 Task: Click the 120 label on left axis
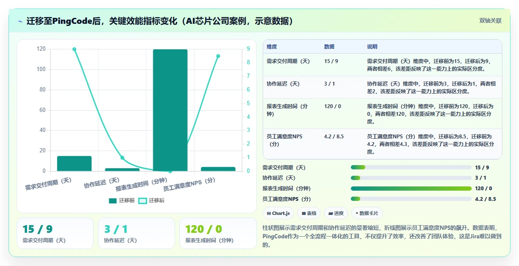41,49
